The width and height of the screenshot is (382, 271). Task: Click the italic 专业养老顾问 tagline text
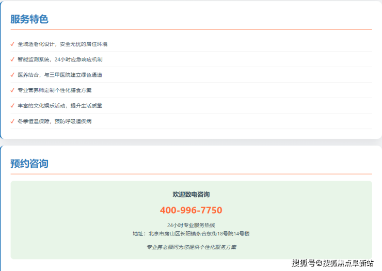click(191, 247)
